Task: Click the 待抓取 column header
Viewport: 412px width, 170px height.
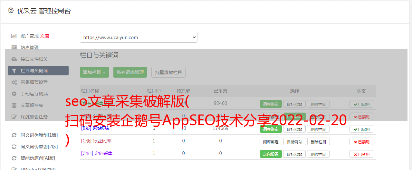Action: tap(183, 91)
